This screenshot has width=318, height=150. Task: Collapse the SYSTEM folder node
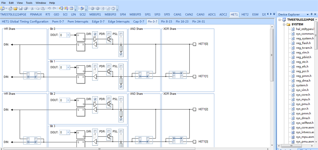pyautogui.click(x=284, y=24)
